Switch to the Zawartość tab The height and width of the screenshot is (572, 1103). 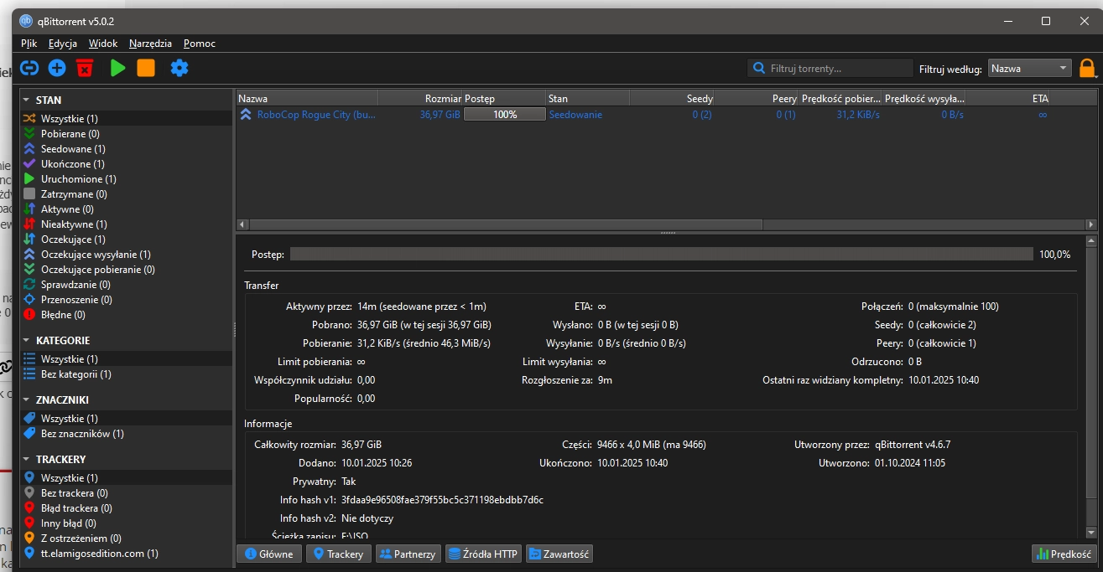(x=559, y=554)
